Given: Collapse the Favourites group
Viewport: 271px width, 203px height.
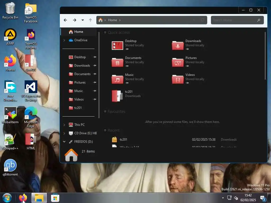Looking at the screenshot, I should pos(105,112).
